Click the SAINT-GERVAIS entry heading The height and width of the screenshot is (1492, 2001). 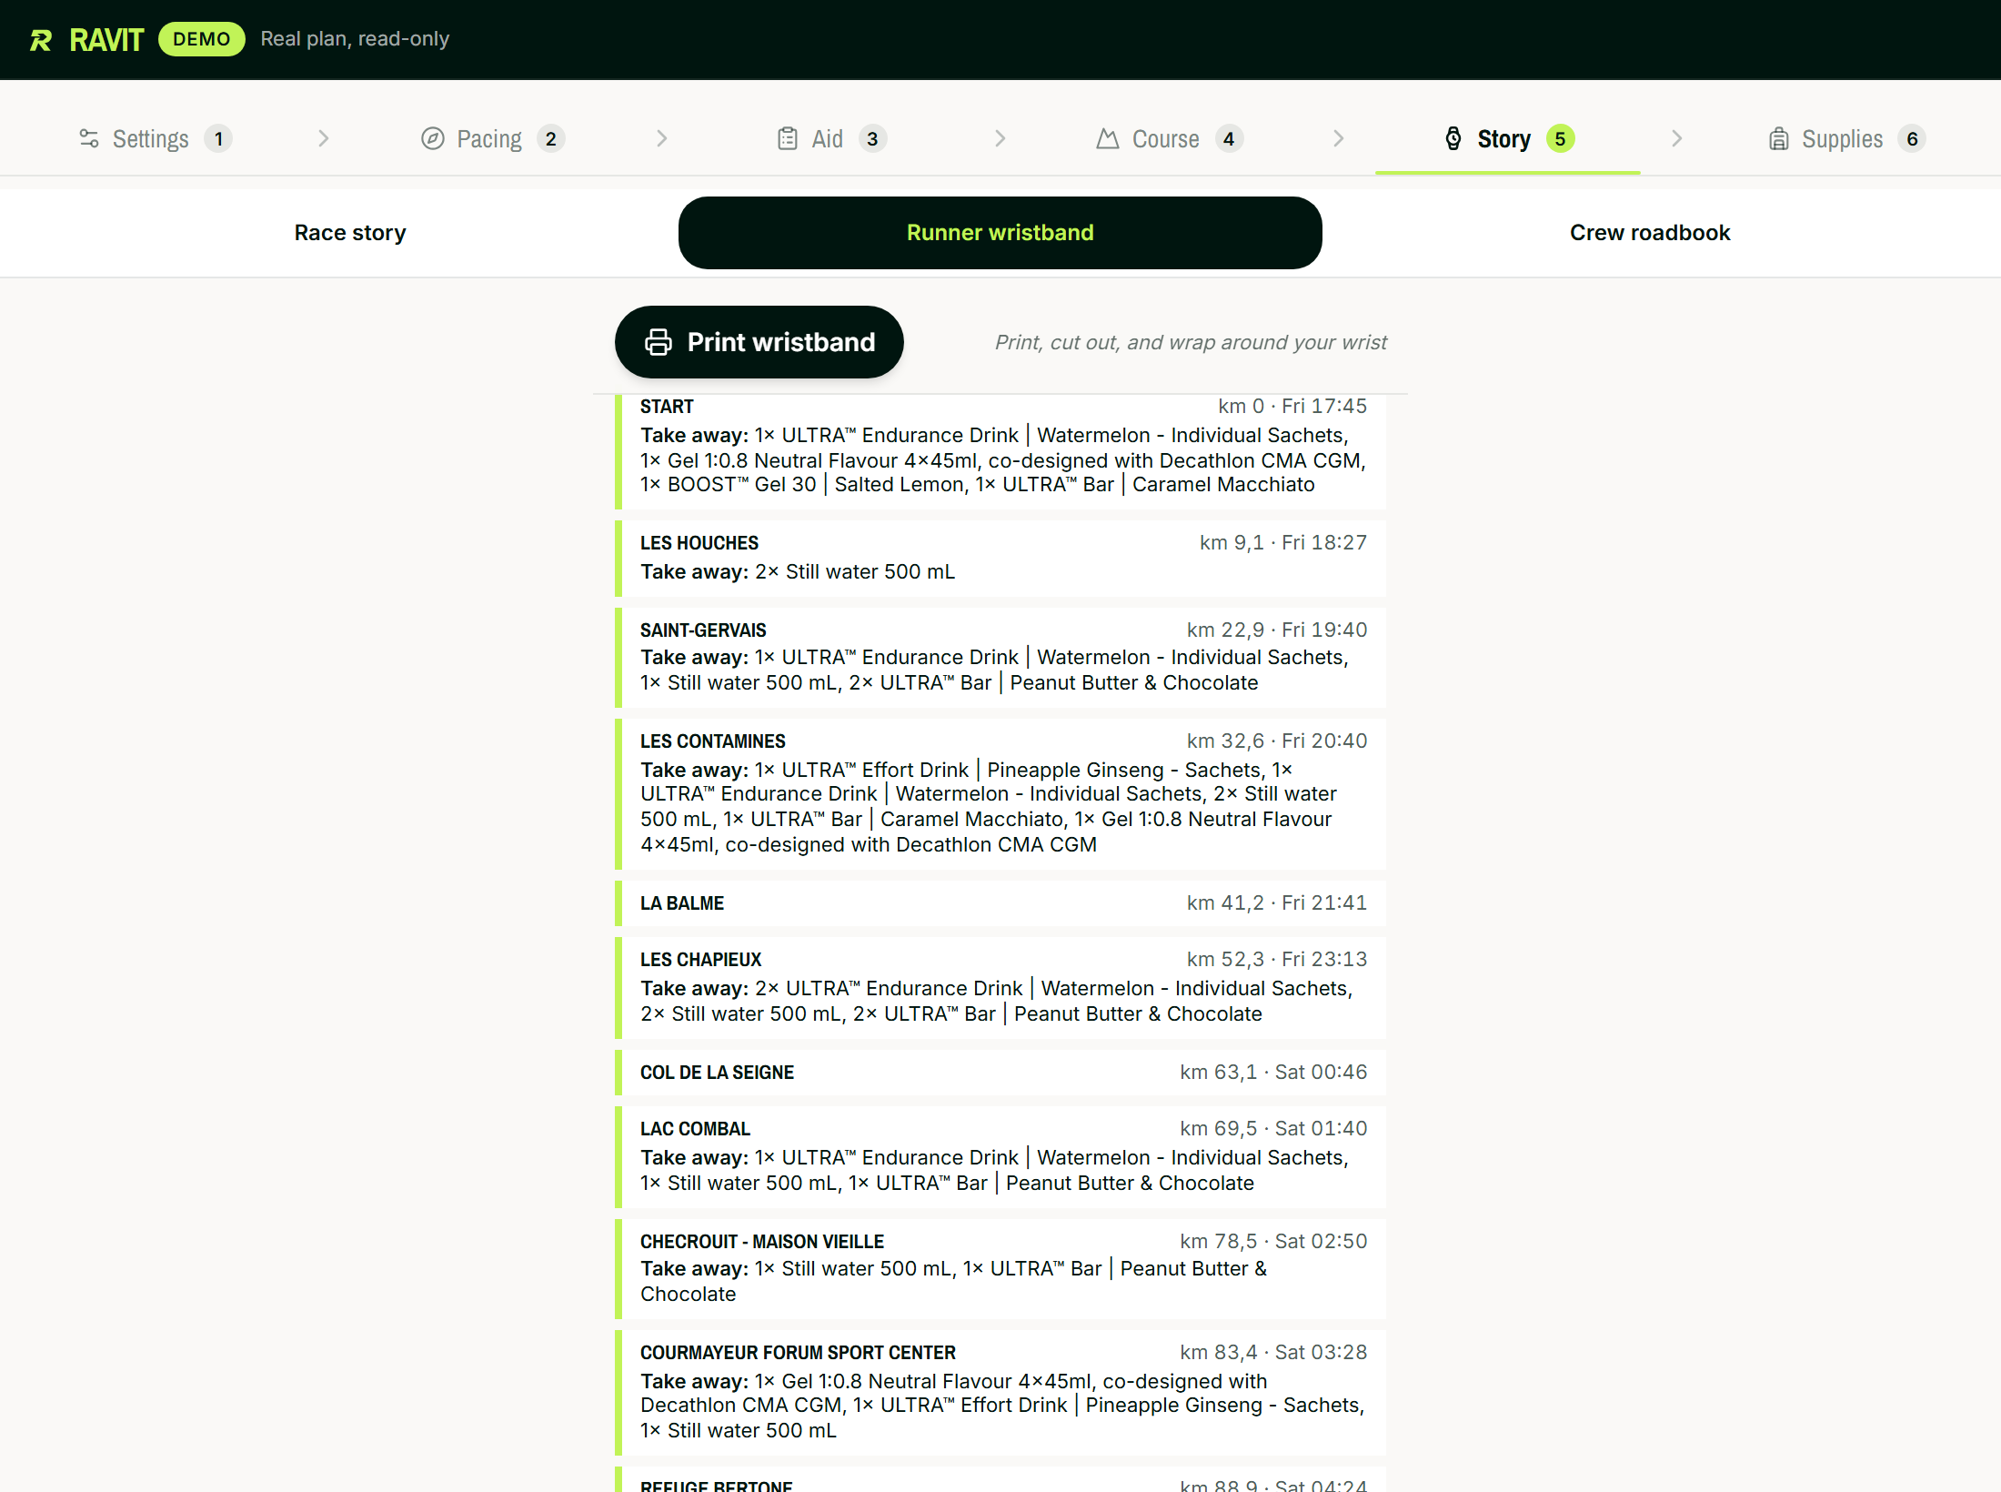703,630
